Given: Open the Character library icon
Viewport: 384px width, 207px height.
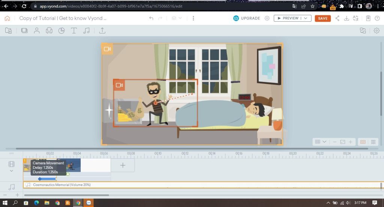Looking at the screenshot, I should click(x=37, y=31).
